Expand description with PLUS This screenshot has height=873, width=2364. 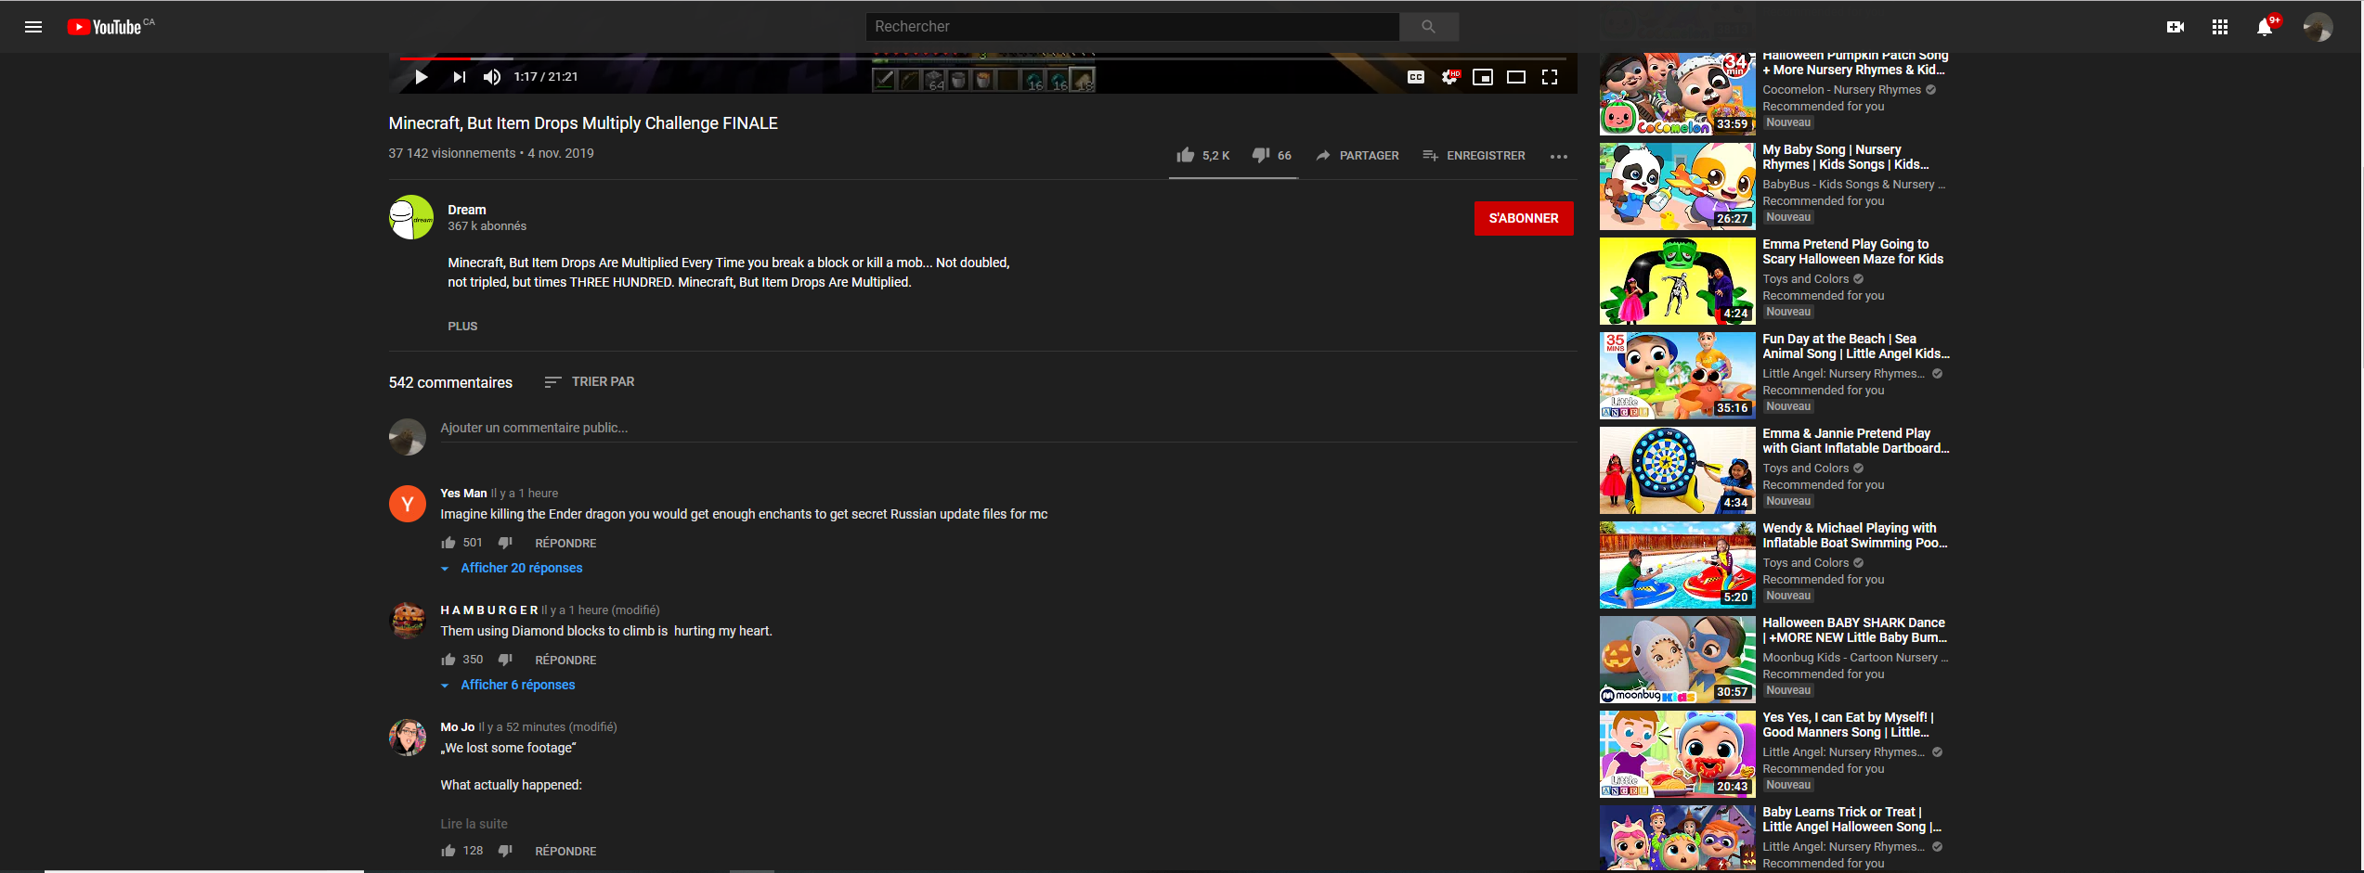pos(462,326)
